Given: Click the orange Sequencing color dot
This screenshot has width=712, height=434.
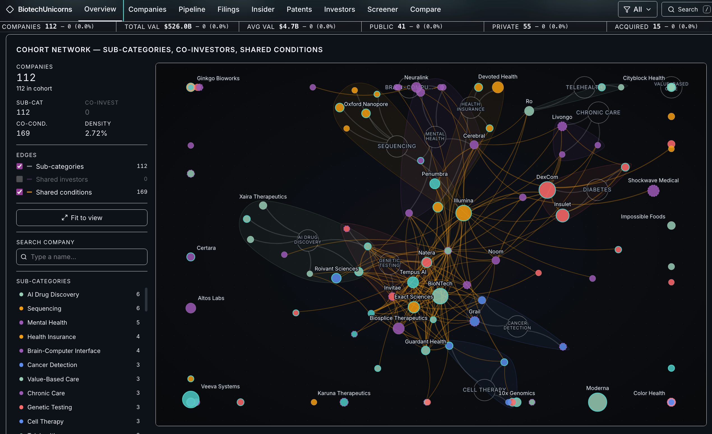Looking at the screenshot, I should (x=21, y=309).
